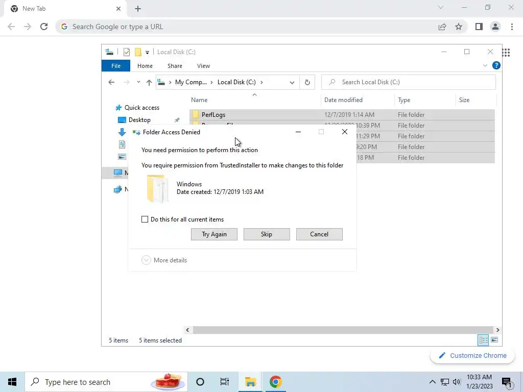Image resolution: width=523 pixels, height=392 pixels.
Task: Open Chrome three-dot menu
Action: point(512,27)
